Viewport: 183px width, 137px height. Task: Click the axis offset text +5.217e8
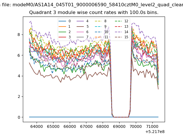155,132
